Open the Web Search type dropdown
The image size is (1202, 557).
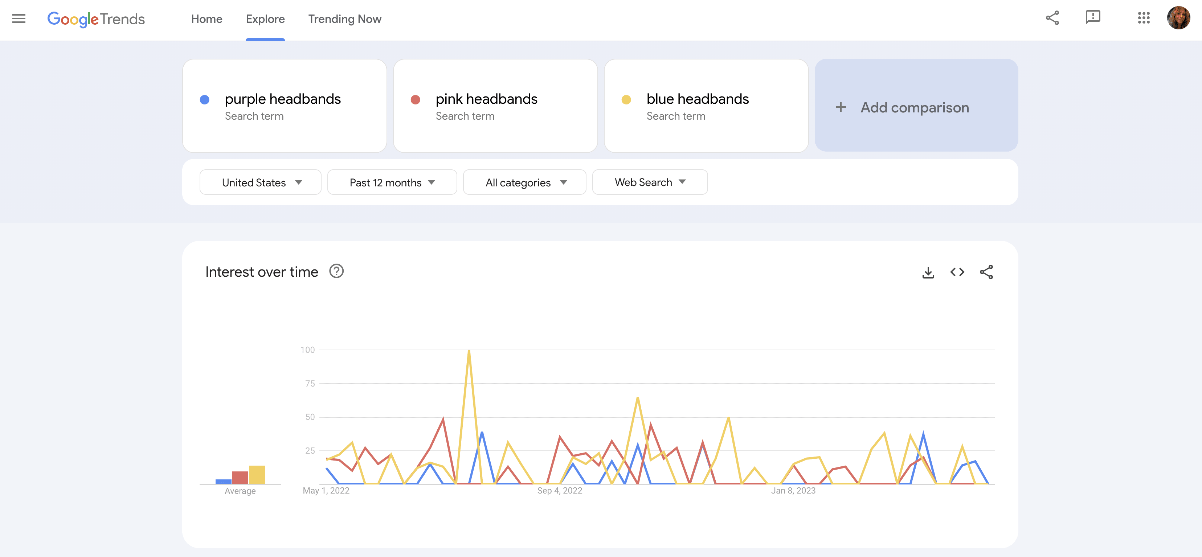pyautogui.click(x=650, y=182)
